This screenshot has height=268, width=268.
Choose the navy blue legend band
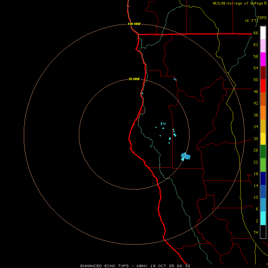[x=263, y=178]
